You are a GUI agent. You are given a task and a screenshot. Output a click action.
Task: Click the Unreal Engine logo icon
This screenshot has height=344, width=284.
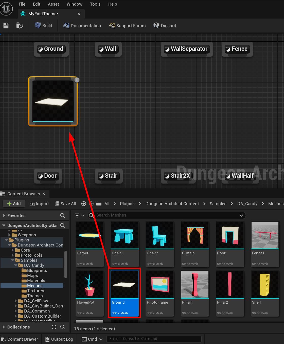coord(7,9)
